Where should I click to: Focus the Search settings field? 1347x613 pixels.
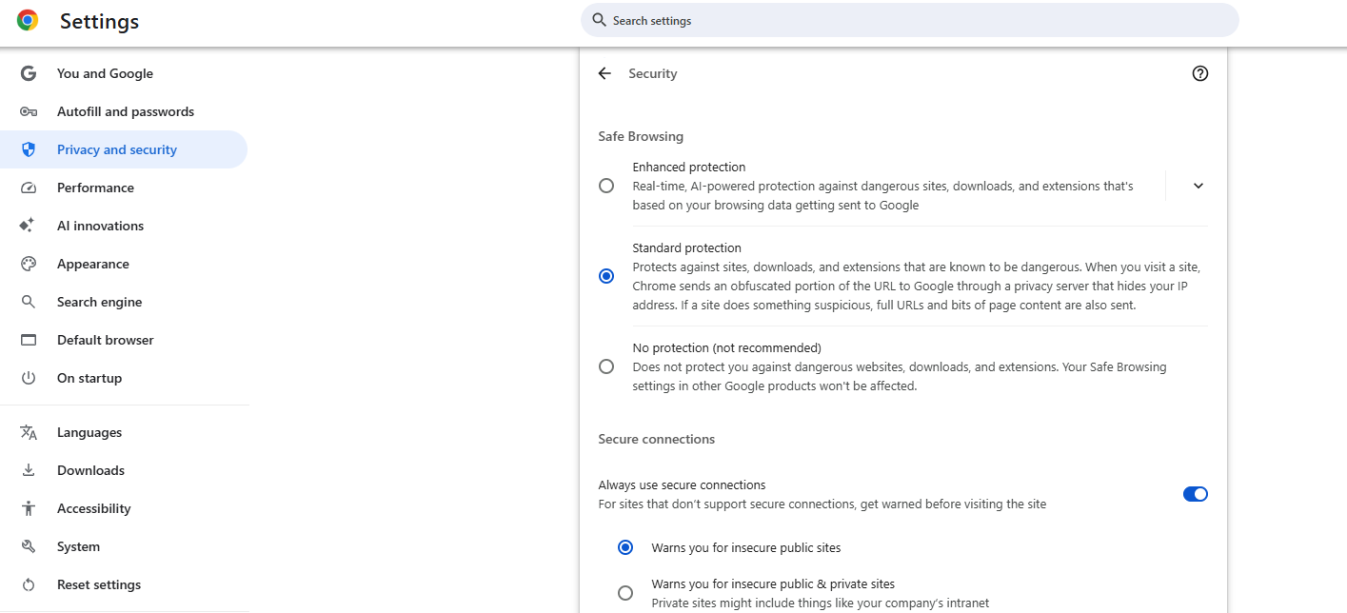click(910, 20)
